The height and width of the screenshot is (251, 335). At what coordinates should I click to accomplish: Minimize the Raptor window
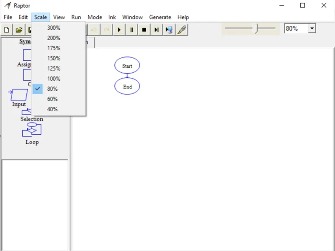click(282, 5)
